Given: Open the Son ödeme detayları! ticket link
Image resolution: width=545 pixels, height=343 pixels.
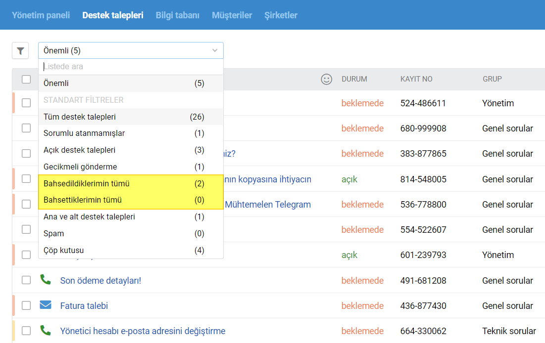Looking at the screenshot, I should point(100,281).
